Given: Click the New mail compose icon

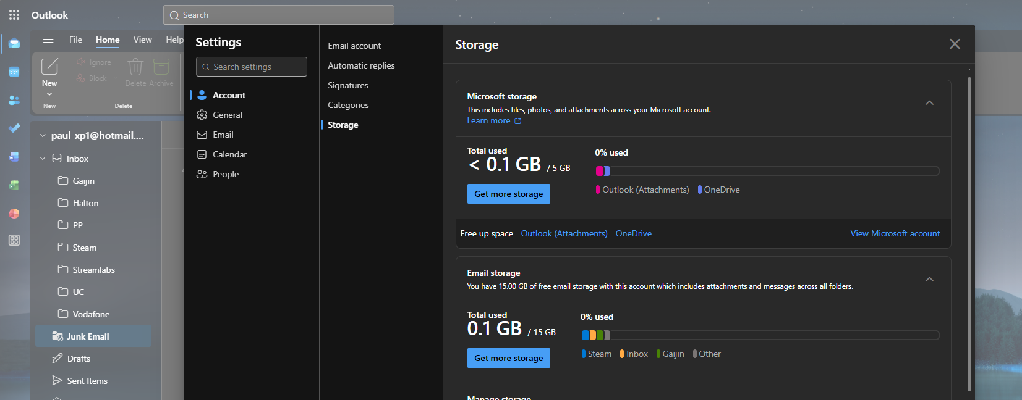Looking at the screenshot, I should (49, 66).
